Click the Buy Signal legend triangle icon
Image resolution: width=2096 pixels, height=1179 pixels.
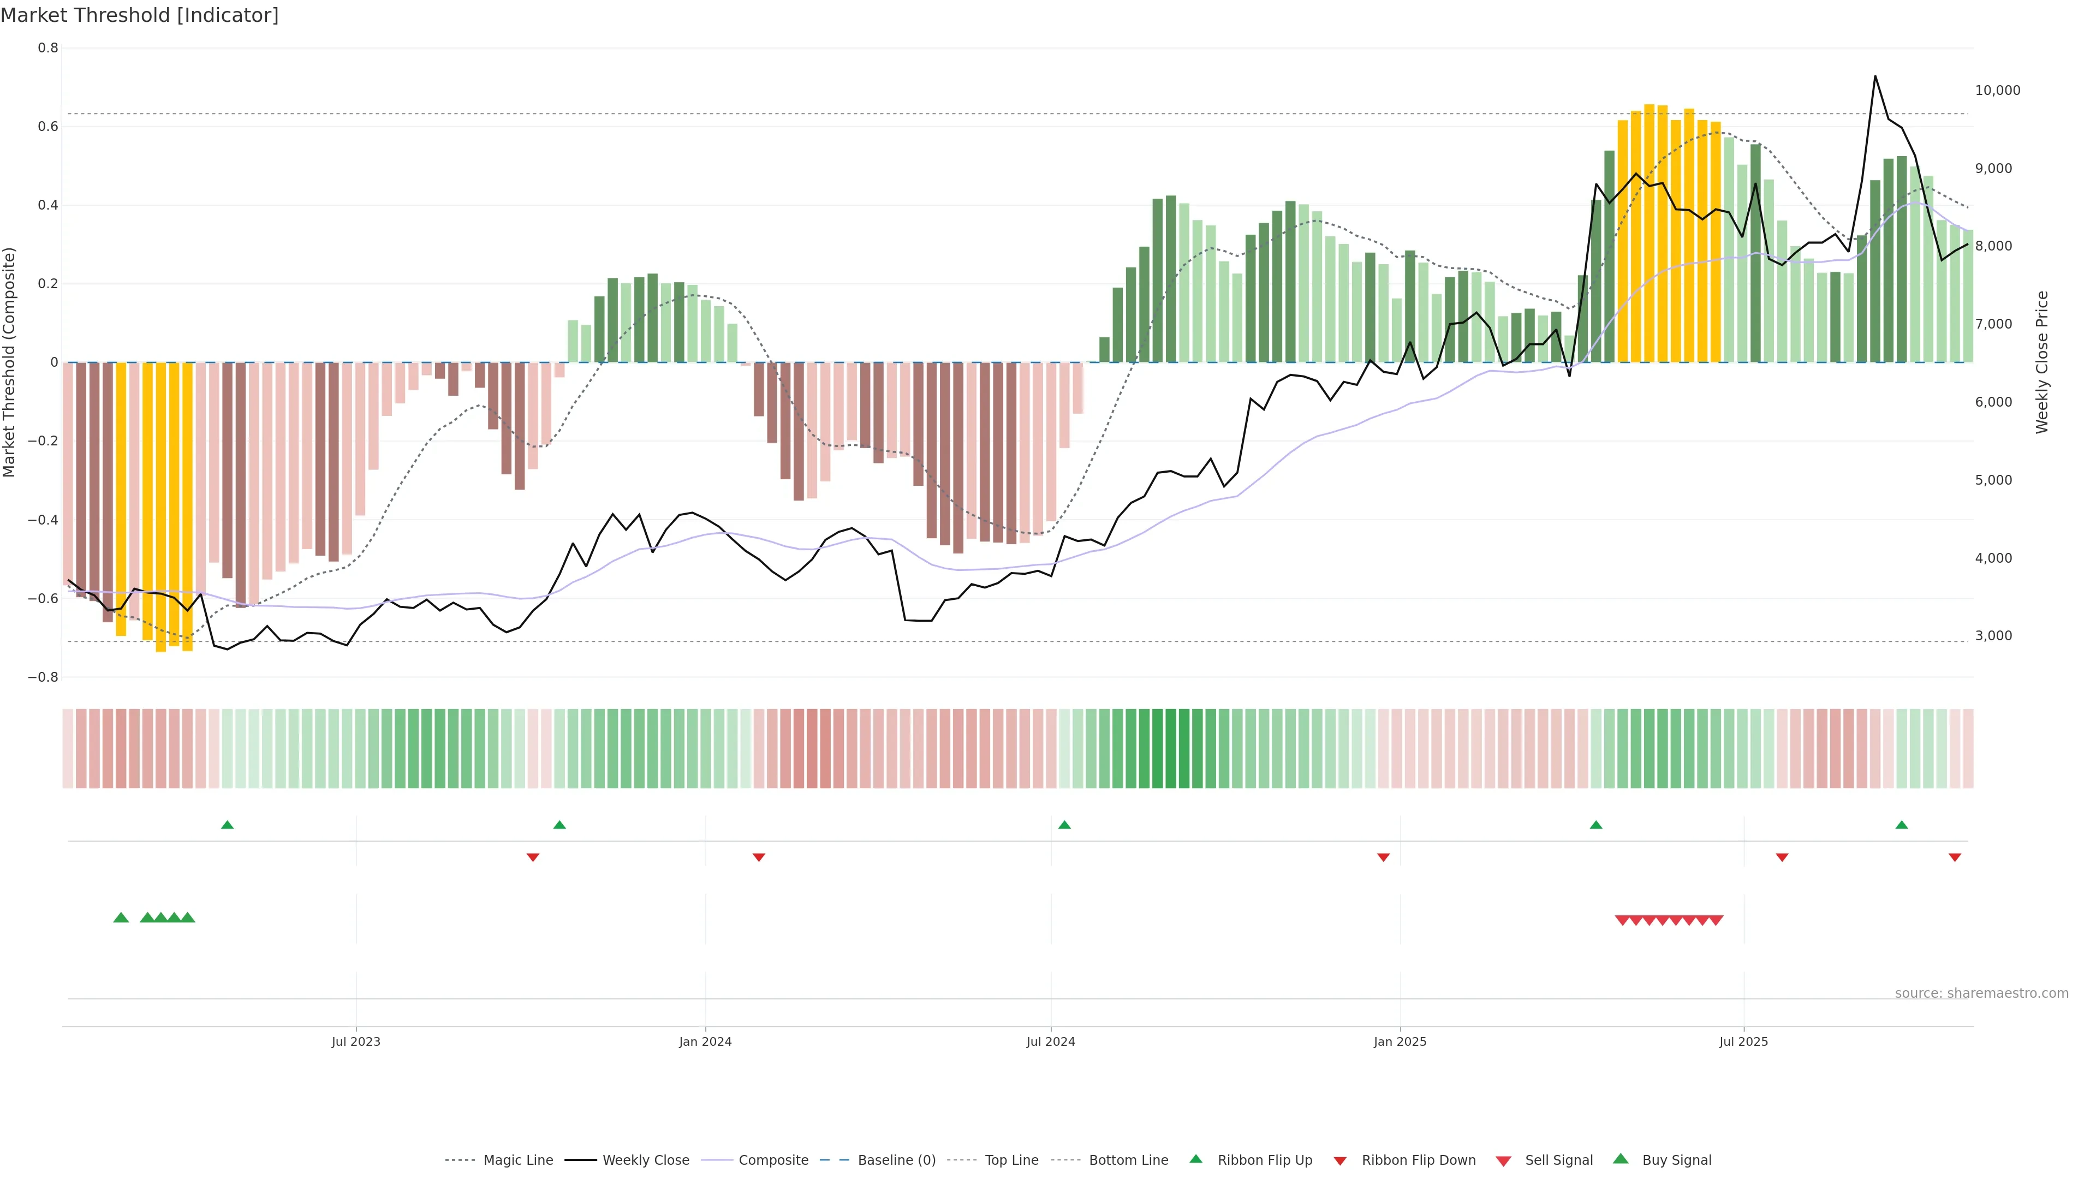coord(1620,1159)
